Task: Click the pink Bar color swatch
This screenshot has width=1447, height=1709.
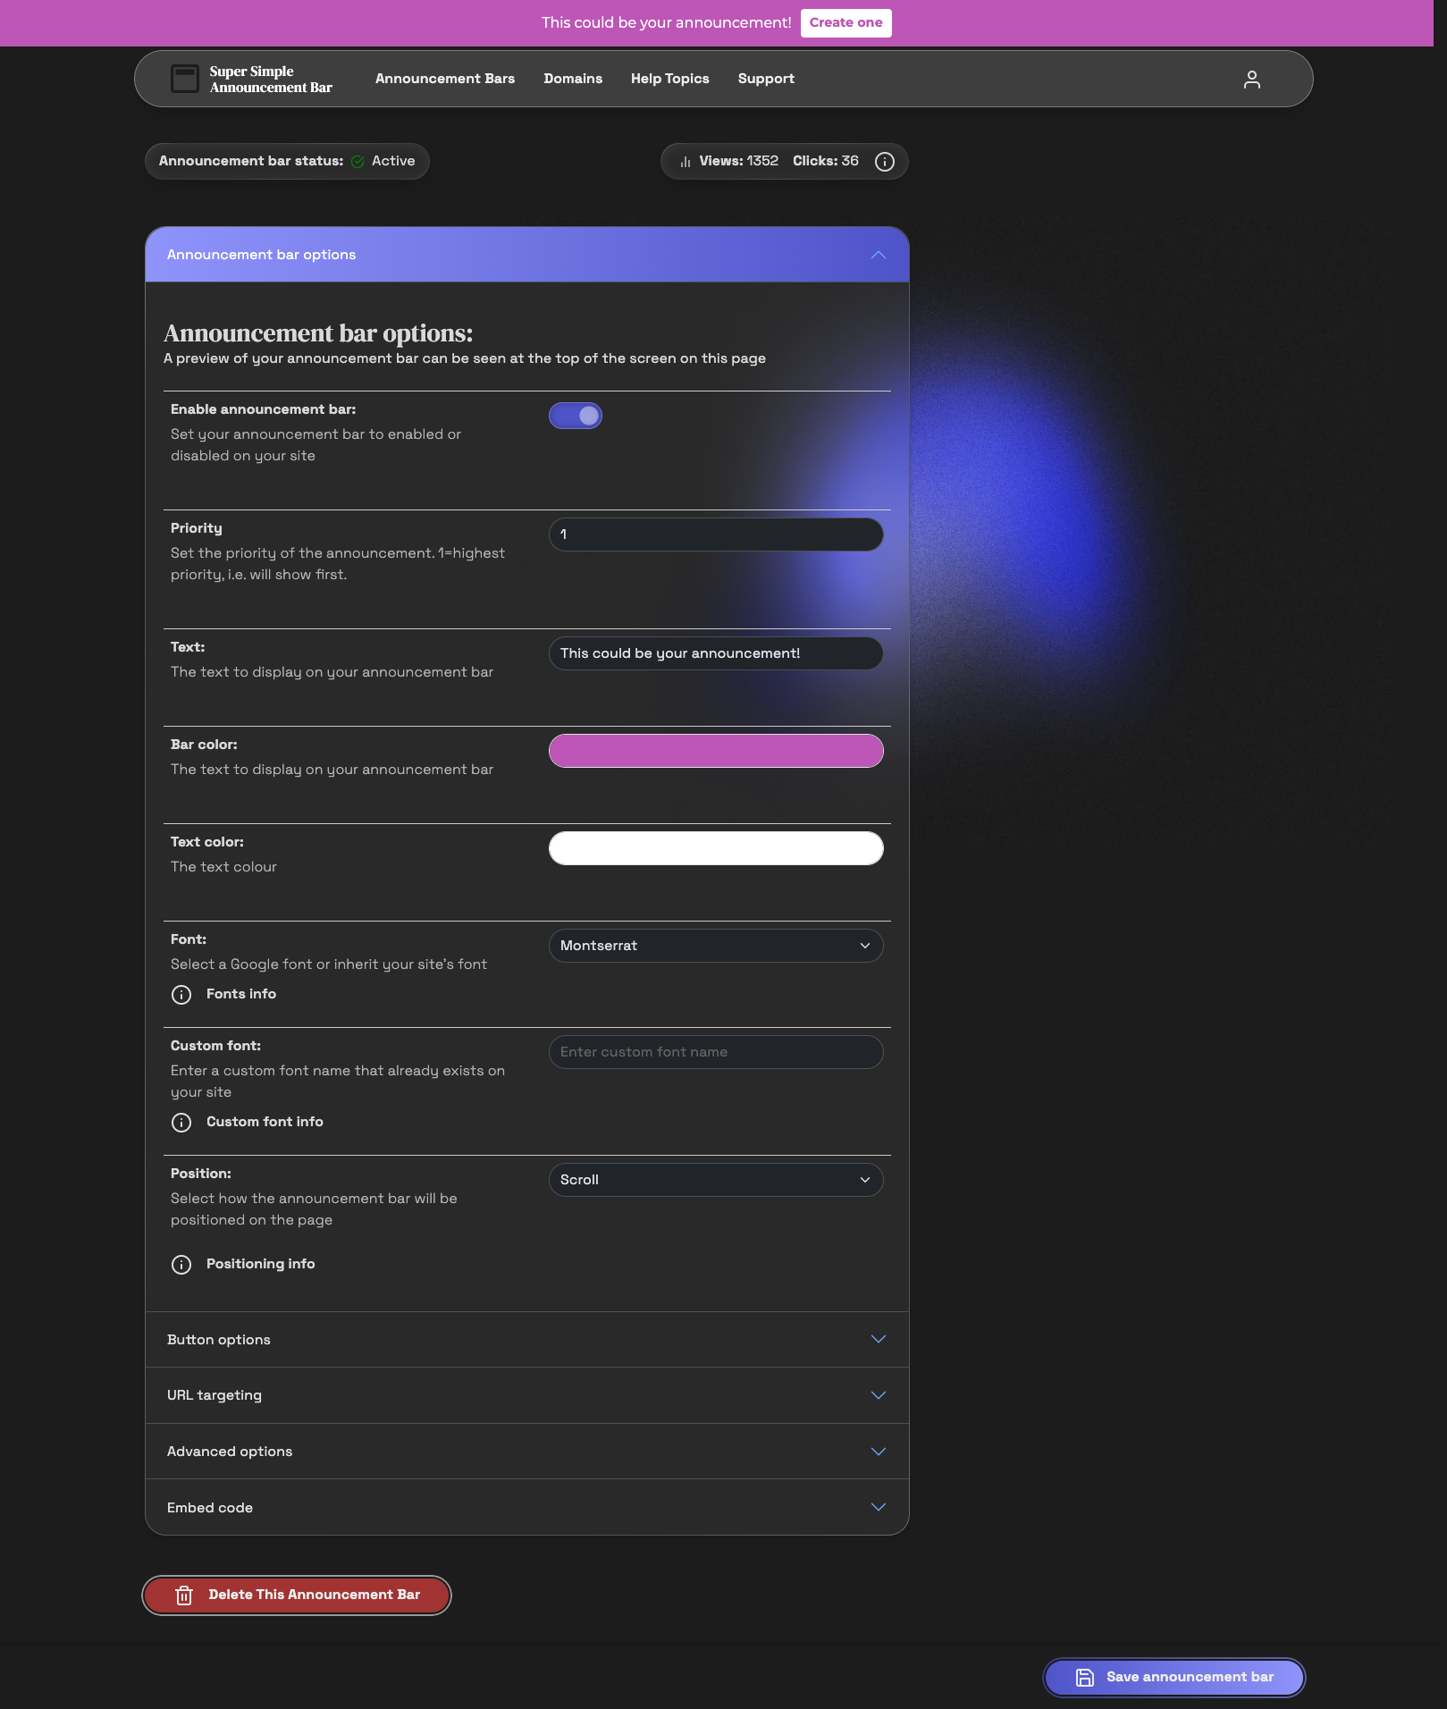Action: [x=715, y=751]
